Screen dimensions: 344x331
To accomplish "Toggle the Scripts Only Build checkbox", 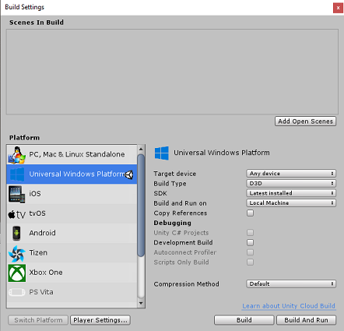I will (251, 262).
